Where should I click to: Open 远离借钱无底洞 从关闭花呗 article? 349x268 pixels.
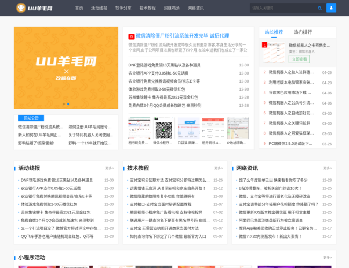pos(168,188)
